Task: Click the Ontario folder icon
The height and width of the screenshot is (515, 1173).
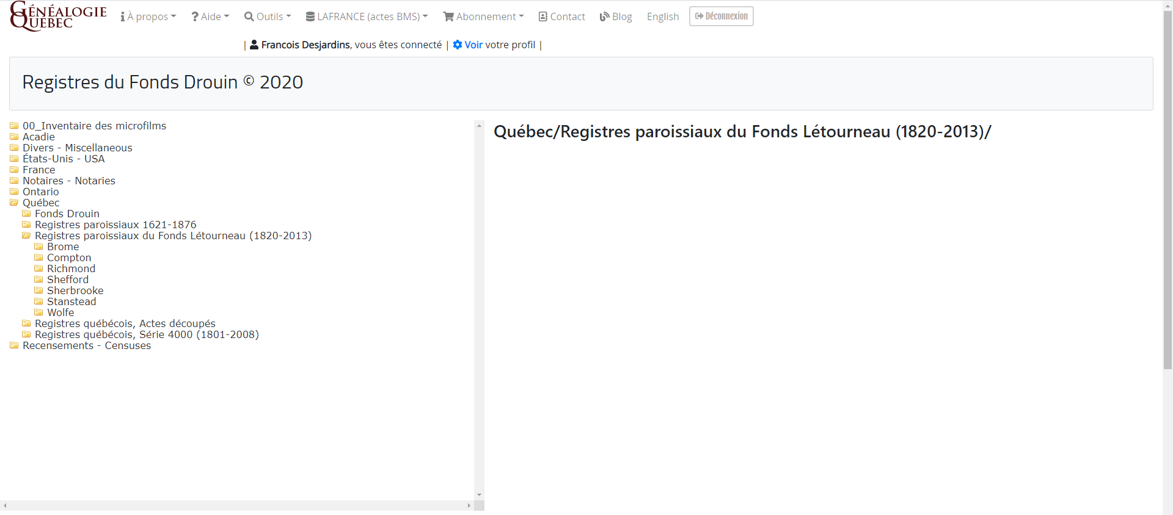Action: [x=14, y=192]
